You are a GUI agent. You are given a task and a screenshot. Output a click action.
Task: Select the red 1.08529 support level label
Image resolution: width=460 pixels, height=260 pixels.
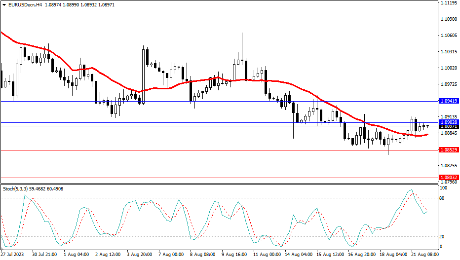[449, 149]
